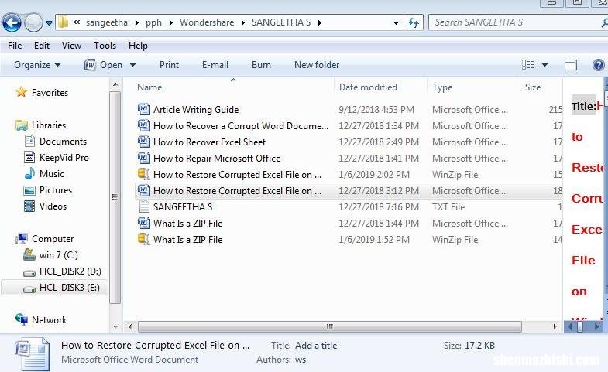Expand the Open button dropdown arrow

tap(132, 65)
